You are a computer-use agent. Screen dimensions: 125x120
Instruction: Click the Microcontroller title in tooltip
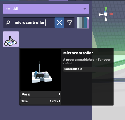(x=78, y=53)
